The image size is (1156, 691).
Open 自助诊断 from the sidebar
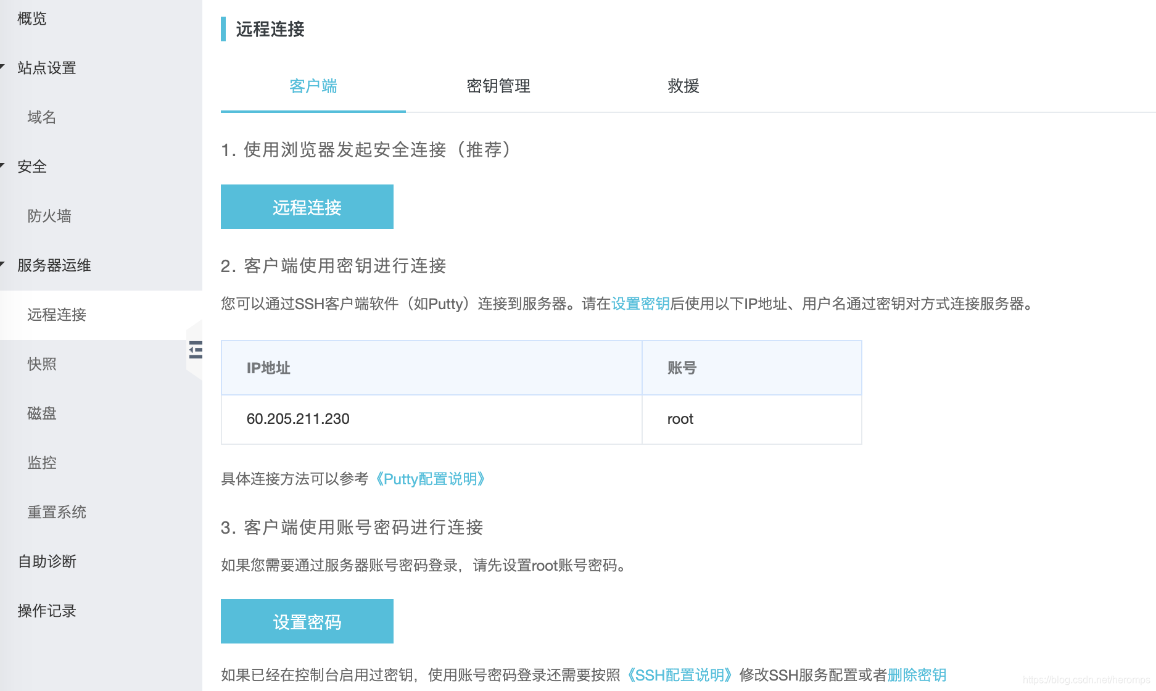[x=46, y=561]
